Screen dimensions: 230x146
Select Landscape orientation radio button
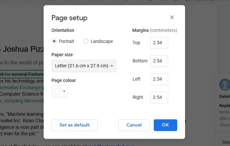coord(86,41)
